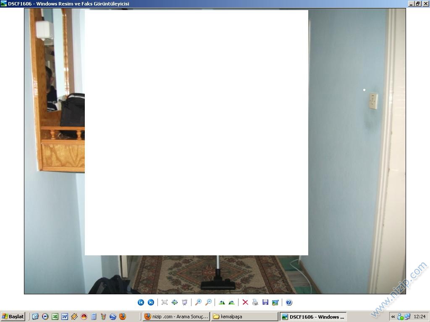Screen dimensions: 430x322
Task: Save a copy with the floppy icon
Action: [265, 302]
